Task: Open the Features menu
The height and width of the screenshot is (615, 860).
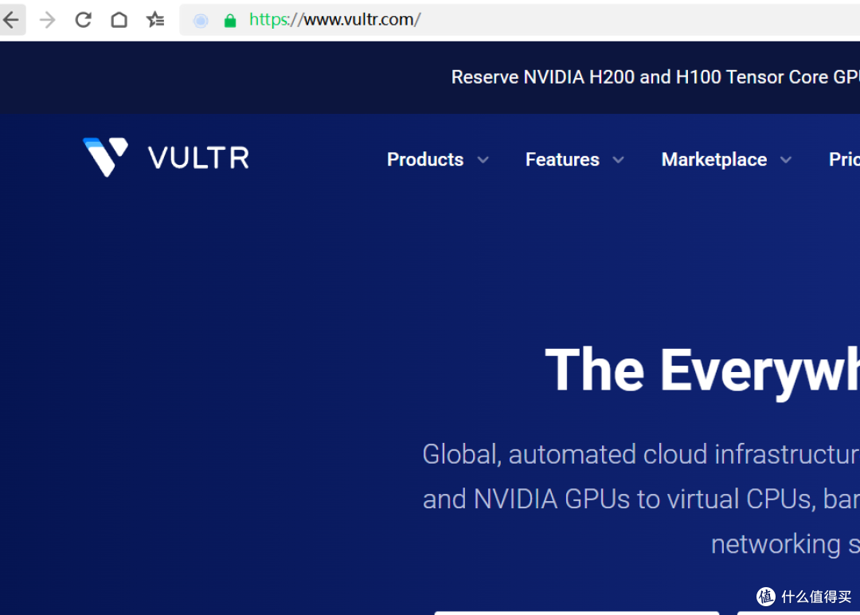Action: 562,159
